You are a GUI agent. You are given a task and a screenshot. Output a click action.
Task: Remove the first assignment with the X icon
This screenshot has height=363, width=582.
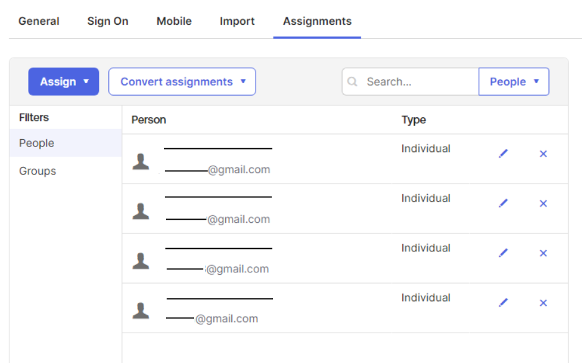[x=543, y=153]
